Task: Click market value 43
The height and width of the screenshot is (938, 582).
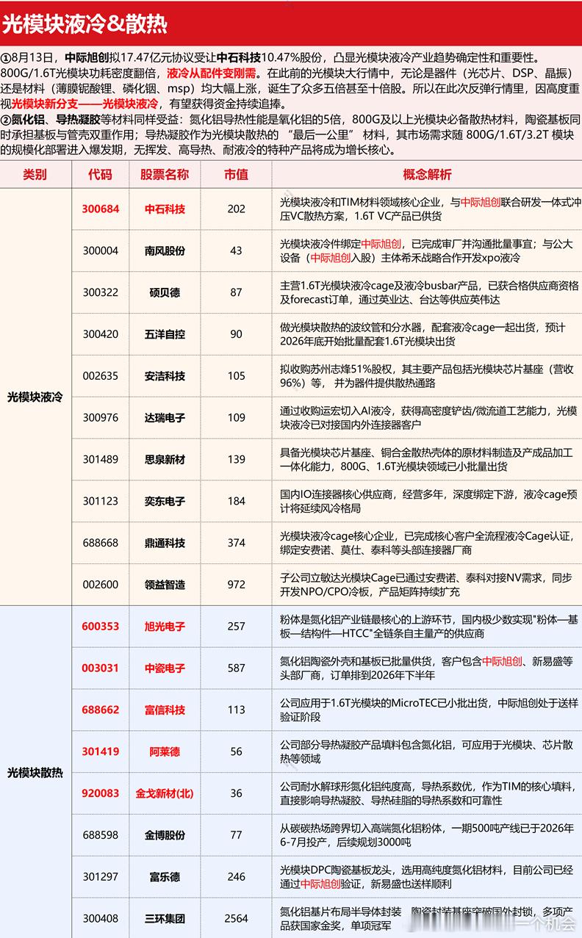Action: pyautogui.click(x=236, y=250)
